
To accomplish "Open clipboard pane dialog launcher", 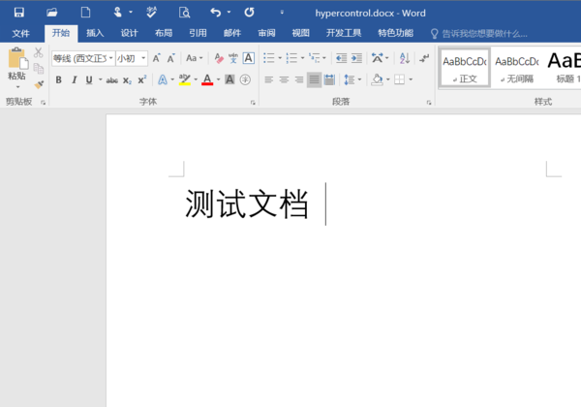I will tap(43, 103).
